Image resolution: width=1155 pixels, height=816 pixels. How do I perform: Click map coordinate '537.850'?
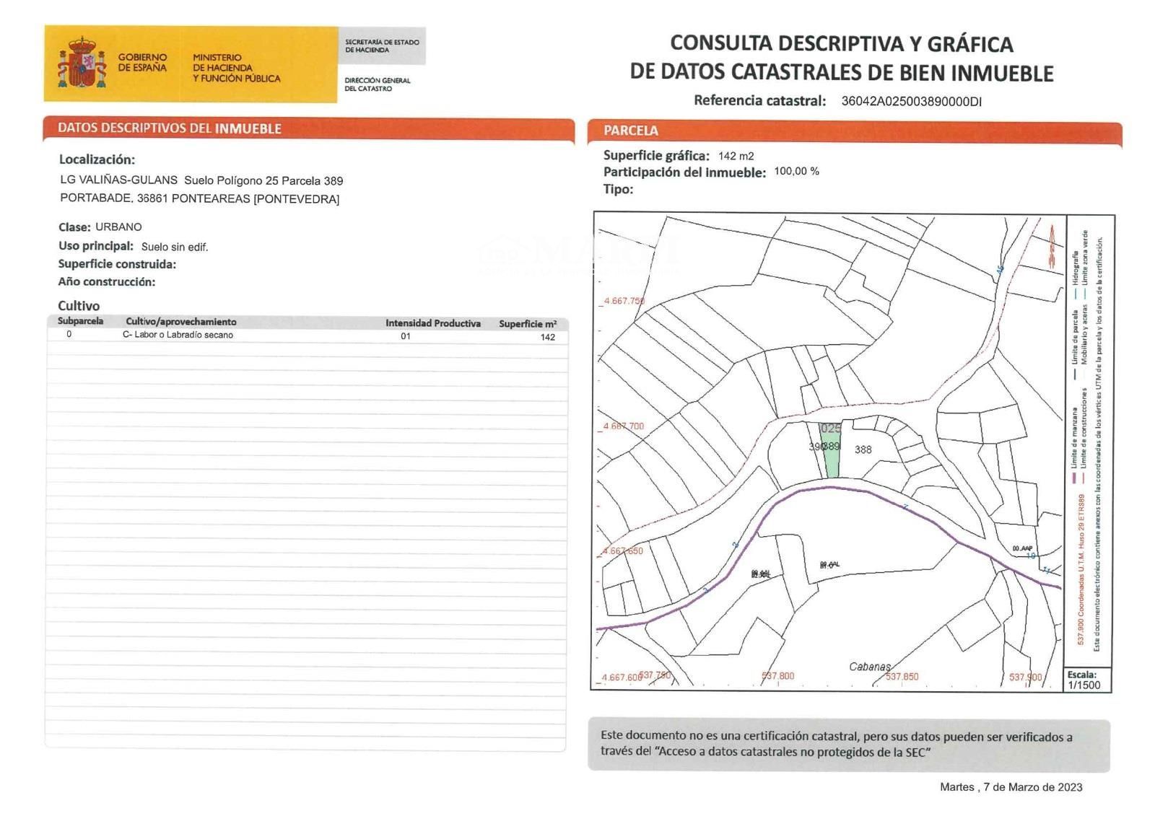click(902, 677)
